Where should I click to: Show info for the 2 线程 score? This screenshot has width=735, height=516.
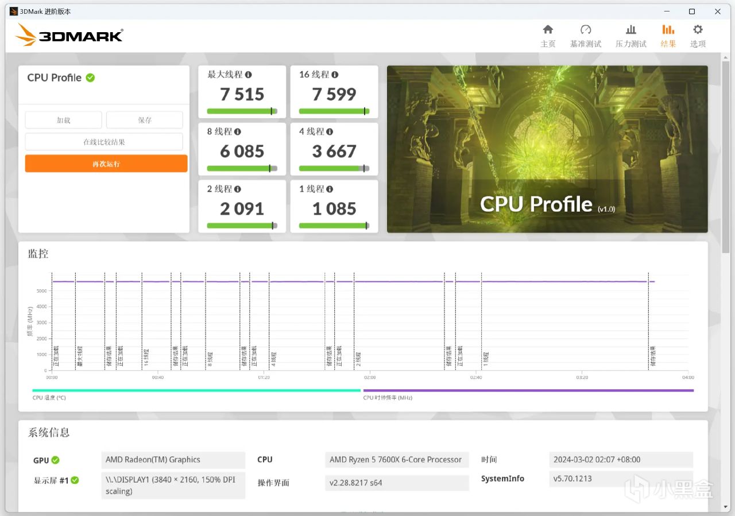(x=238, y=189)
